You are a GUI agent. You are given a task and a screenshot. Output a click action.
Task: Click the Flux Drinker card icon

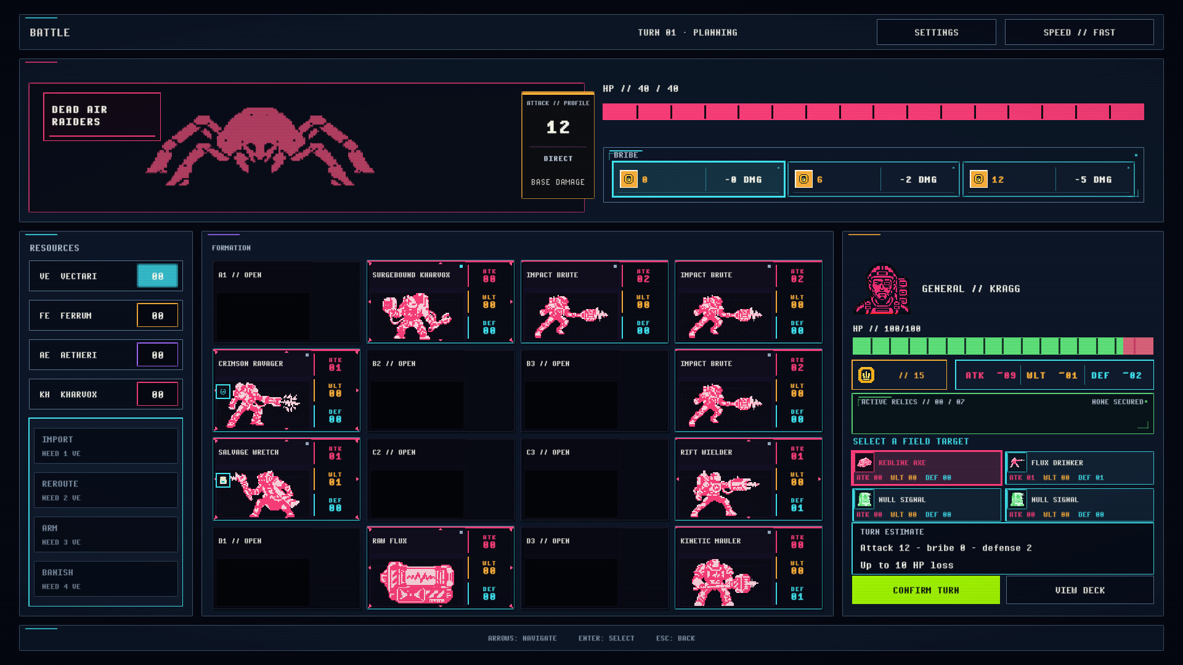pyautogui.click(x=1017, y=462)
